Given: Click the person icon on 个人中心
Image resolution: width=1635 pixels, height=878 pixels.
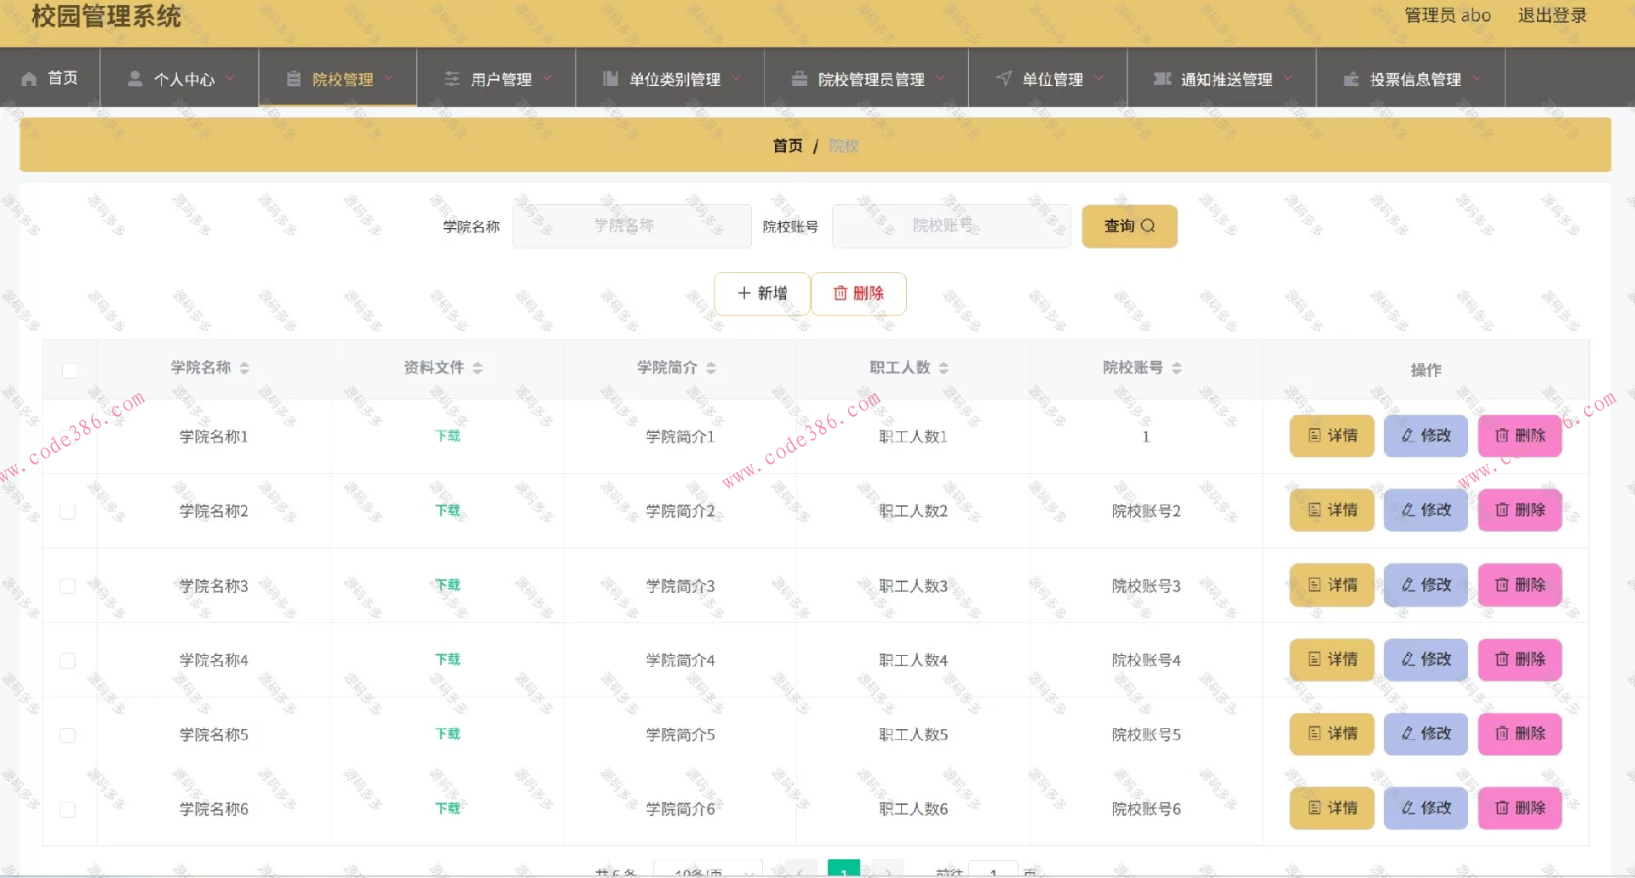Looking at the screenshot, I should (135, 78).
